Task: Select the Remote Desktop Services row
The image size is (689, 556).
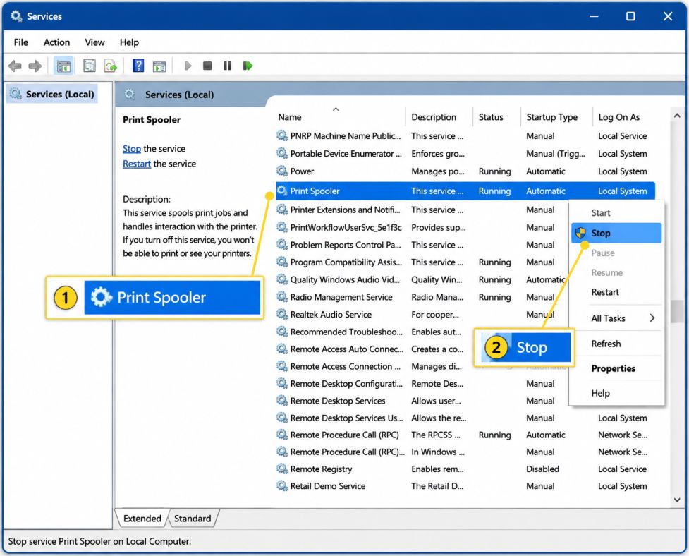Action: click(x=422, y=401)
